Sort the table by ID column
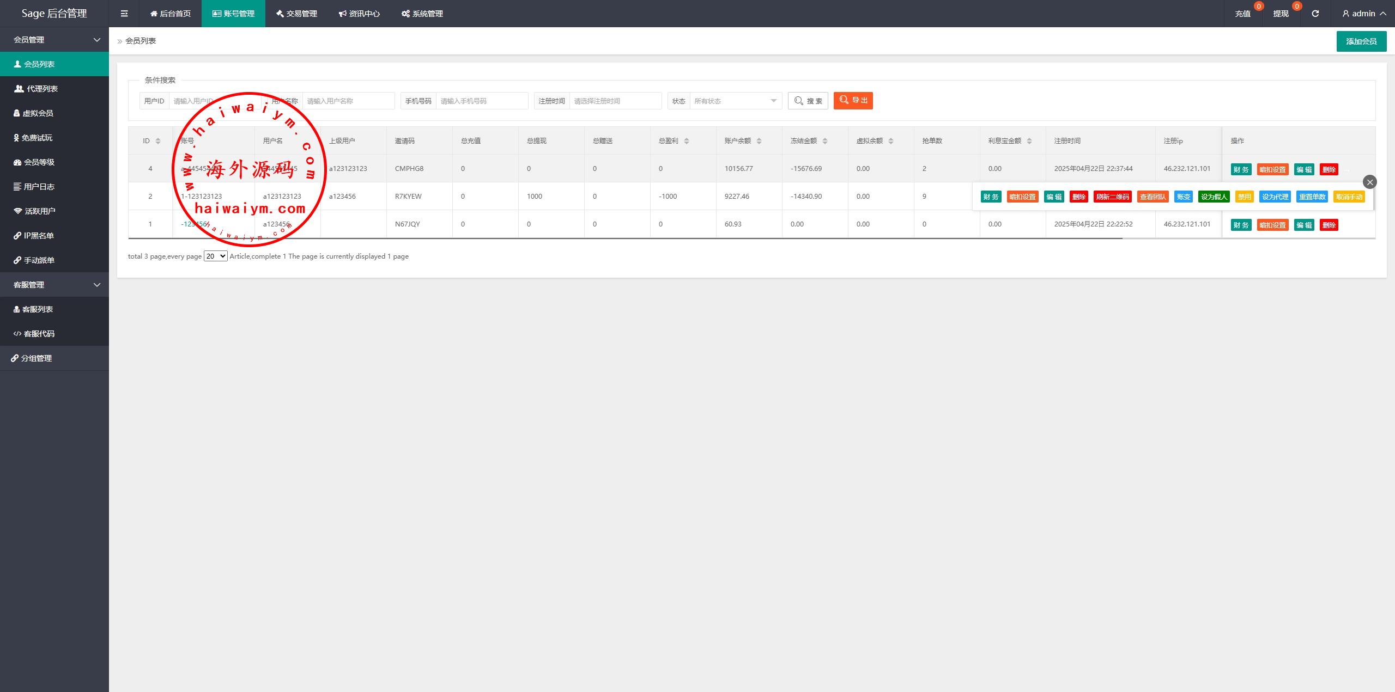The image size is (1395, 692). 157,141
